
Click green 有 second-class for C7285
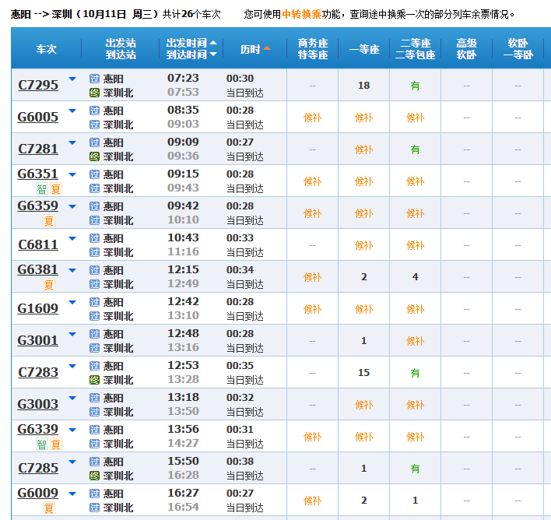pyautogui.click(x=416, y=469)
